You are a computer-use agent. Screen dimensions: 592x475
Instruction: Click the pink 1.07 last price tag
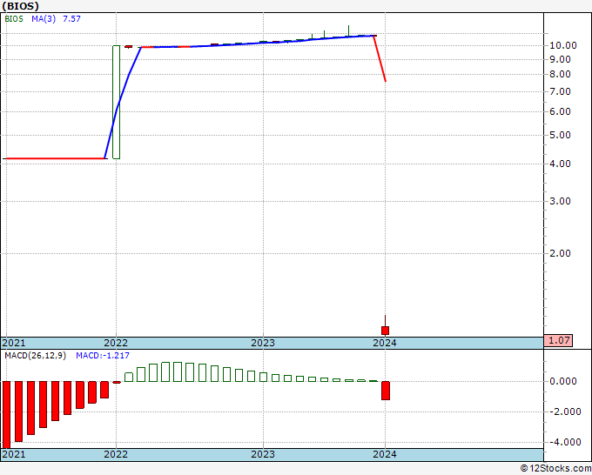tap(558, 340)
